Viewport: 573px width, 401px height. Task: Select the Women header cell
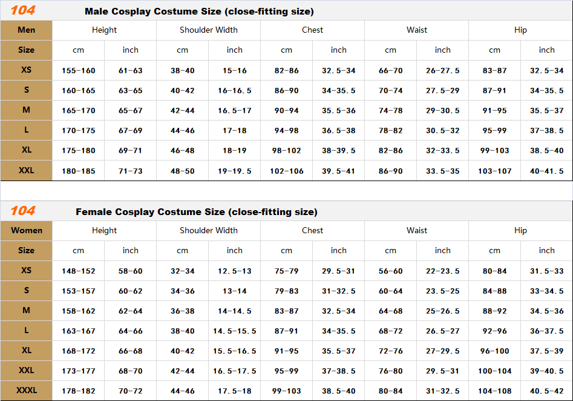[x=26, y=231]
